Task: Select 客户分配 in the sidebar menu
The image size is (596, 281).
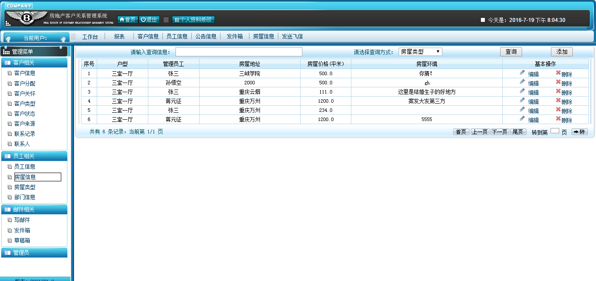Action: point(25,83)
